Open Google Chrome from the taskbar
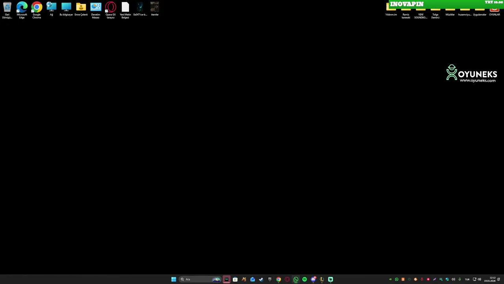 [x=278, y=279]
